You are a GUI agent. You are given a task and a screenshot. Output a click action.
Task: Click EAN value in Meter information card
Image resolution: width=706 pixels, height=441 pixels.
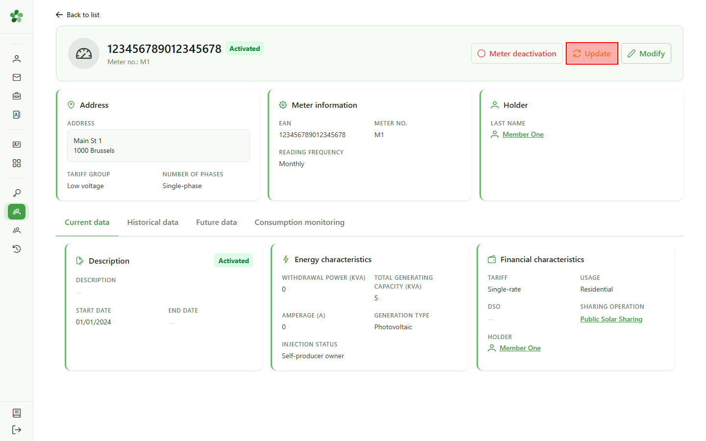point(312,135)
